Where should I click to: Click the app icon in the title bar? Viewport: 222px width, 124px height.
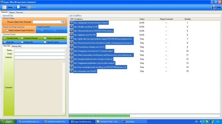click(x=2, y=2)
